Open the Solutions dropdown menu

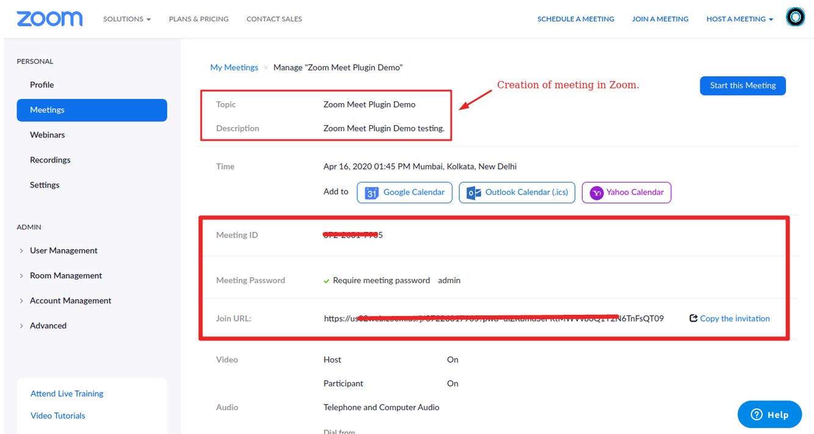[127, 19]
